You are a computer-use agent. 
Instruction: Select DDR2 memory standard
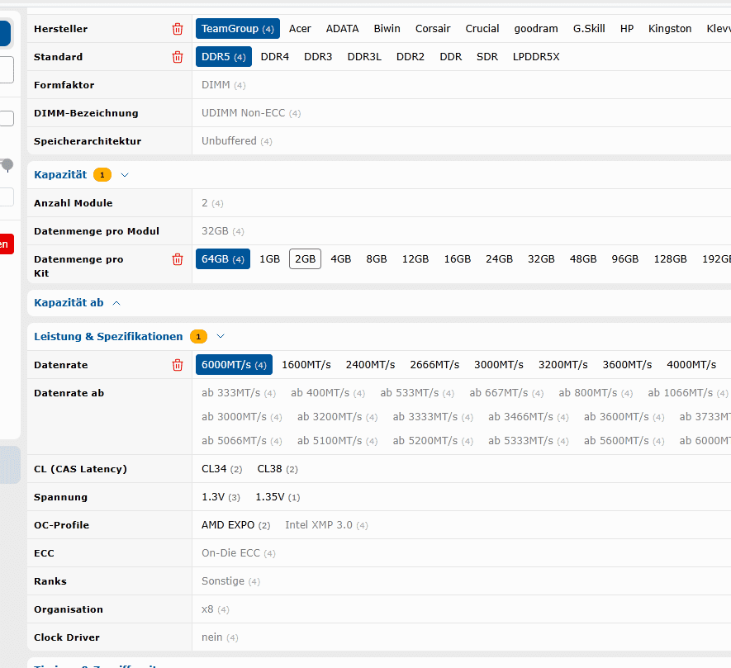coord(411,57)
